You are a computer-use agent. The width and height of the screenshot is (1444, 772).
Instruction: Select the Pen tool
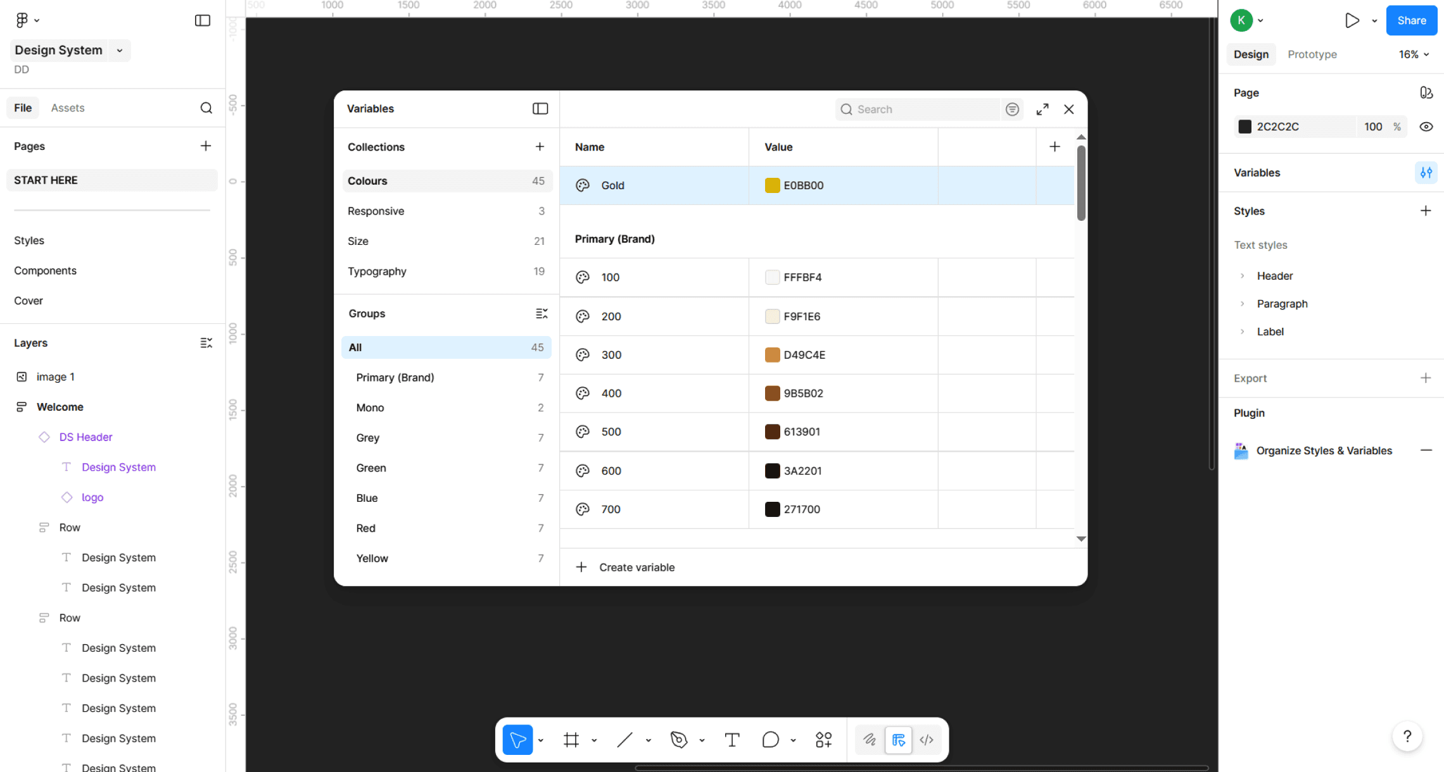(678, 740)
